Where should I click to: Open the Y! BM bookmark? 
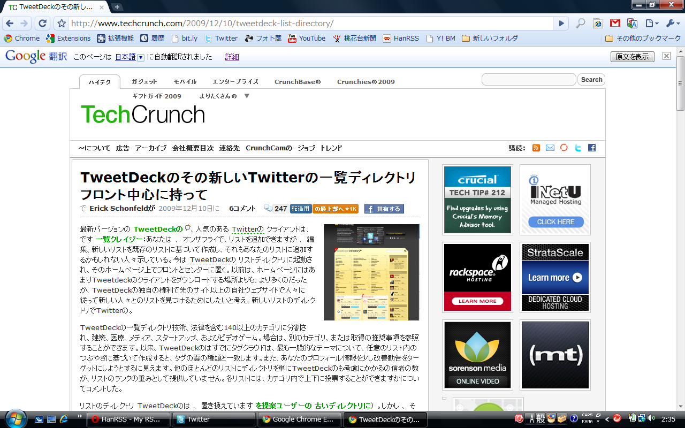[x=441, y=39]
